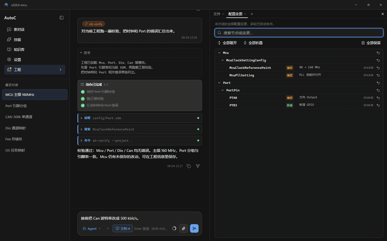Image resolution: width=387 pixels, height=241 pixels.
Task: Close the 文件 tab
Action: pos(223,14)
